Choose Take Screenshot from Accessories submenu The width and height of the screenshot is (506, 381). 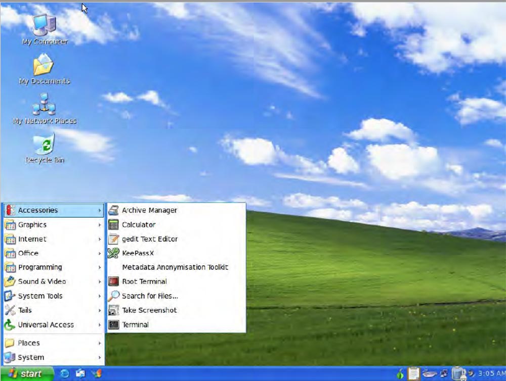(x=176, y=310)
